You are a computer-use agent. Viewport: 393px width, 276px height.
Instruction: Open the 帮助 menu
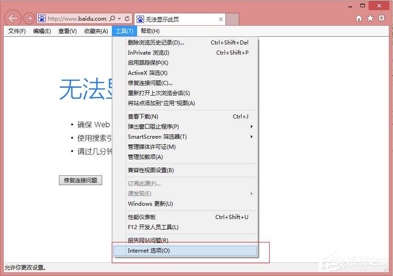[151, 31]
